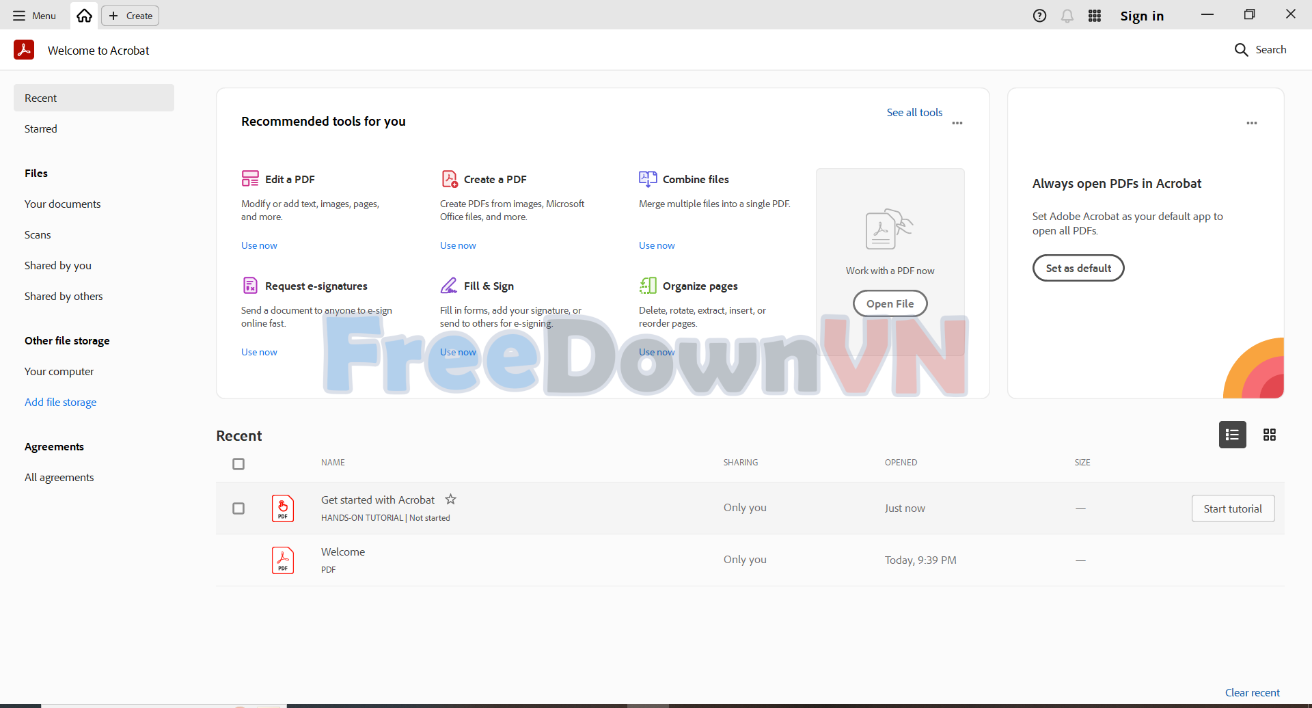Click the Home icon tab

pyautogui.click(x=84, y=16)
